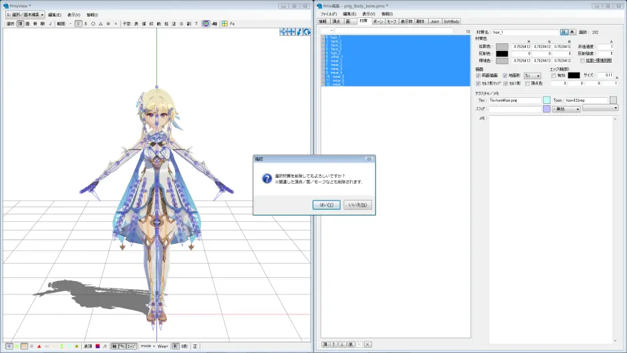Image resolution: width=627 pixels, height=353 pixels.
Task: Select the rectangle range tool
Action: pos(78,23)
